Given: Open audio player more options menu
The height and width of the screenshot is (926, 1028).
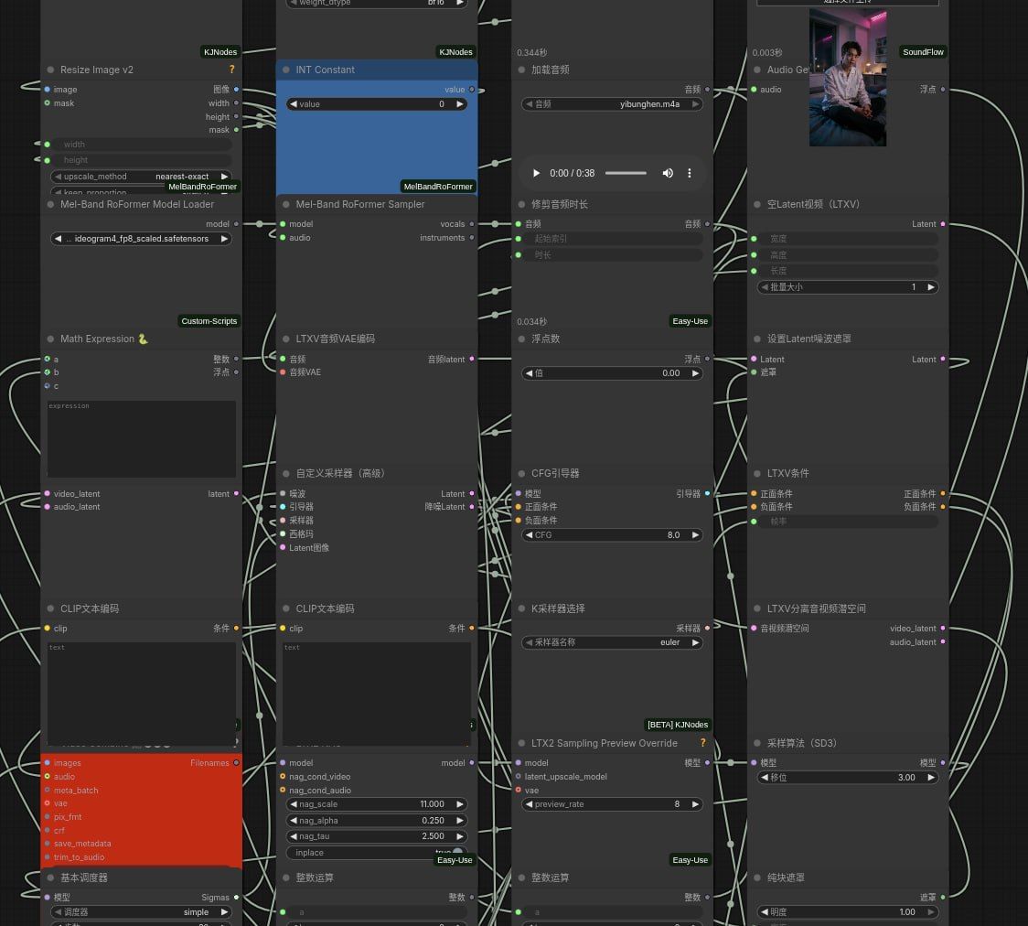Looking at the screenshot, I should click(x=689, y=173).
